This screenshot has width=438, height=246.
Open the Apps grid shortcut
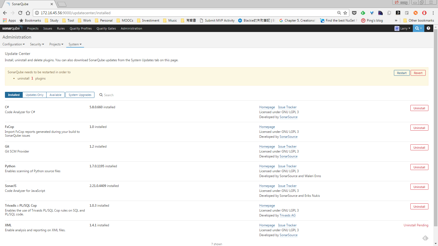(9, 20)
